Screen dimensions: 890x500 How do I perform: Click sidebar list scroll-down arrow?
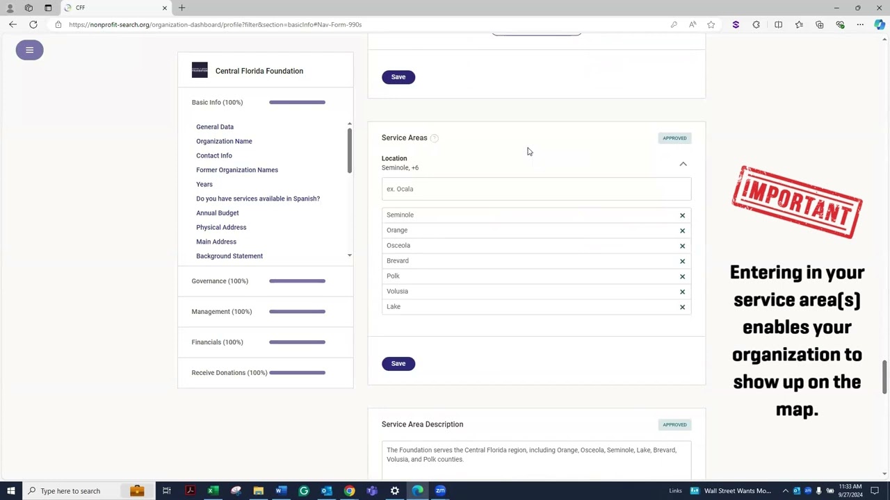pos(350,256)
